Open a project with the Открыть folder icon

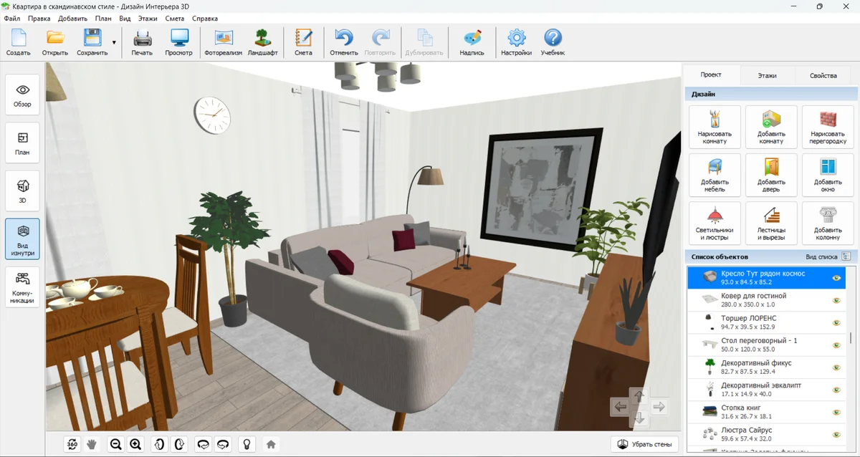click(x=54, y=42)
